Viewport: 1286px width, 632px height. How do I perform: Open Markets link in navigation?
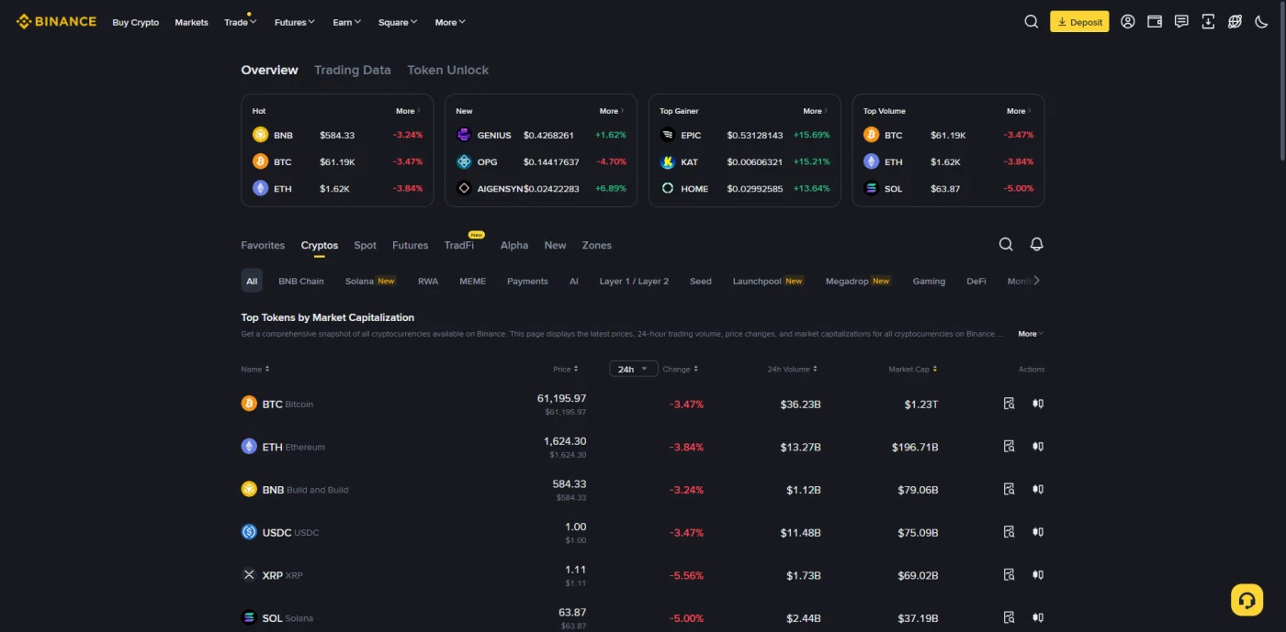192,22
